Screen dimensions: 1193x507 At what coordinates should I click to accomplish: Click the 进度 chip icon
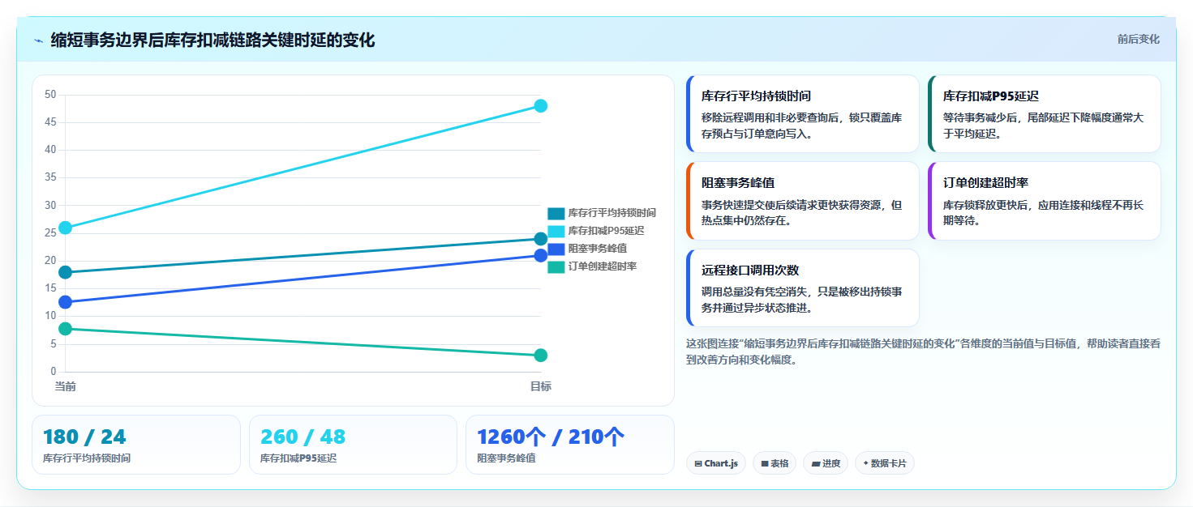[x=816, y=464]
